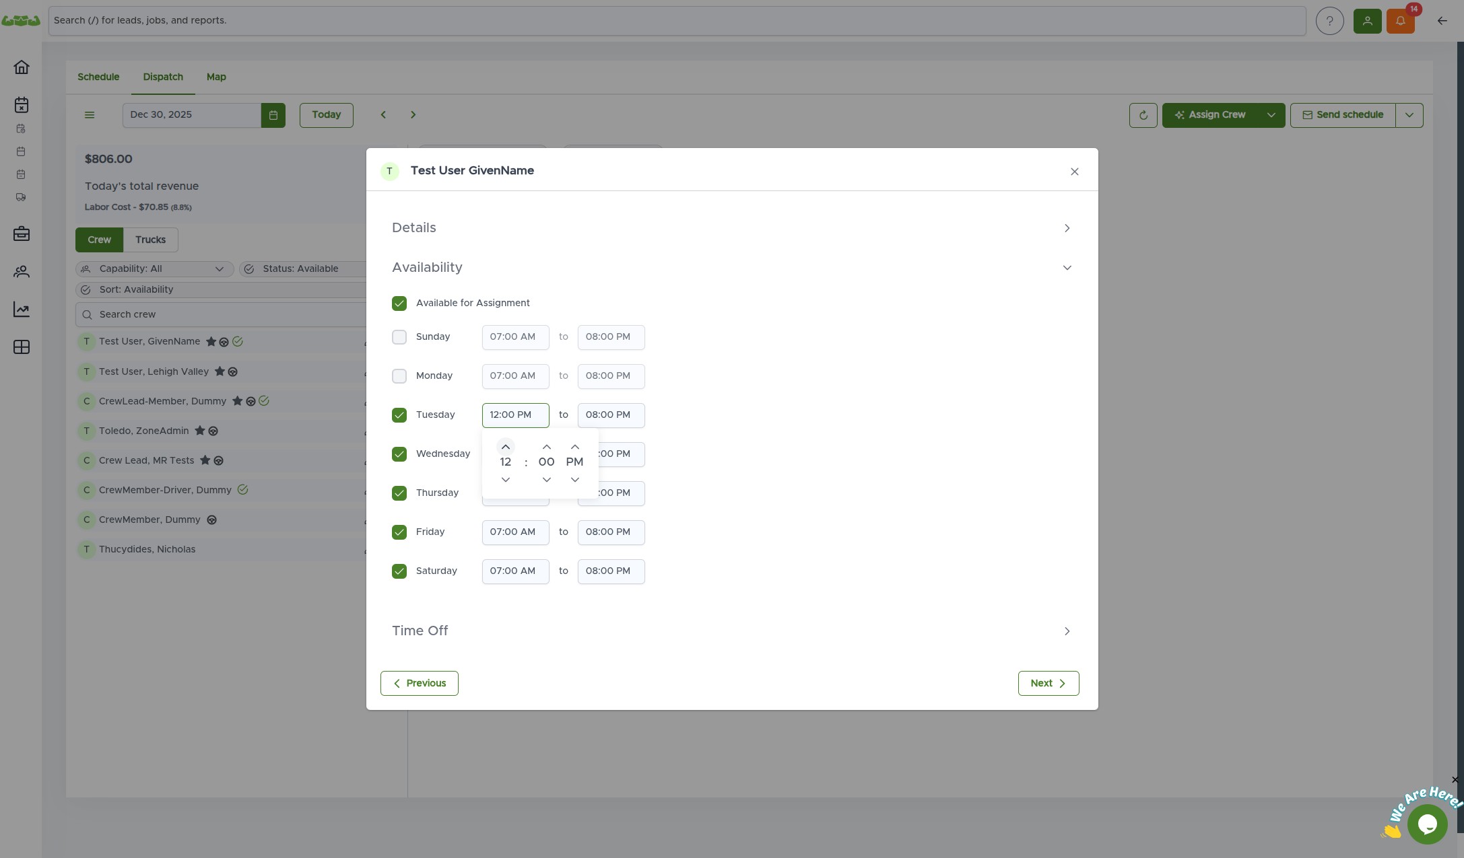Open the Sort: Availability dropdown
This screenshot has width=1464, height=858.
coord(221,290)
